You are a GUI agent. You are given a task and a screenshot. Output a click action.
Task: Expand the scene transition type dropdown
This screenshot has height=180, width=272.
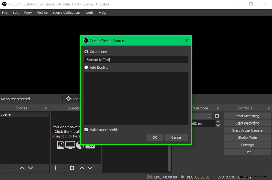(x=202, y=116)
